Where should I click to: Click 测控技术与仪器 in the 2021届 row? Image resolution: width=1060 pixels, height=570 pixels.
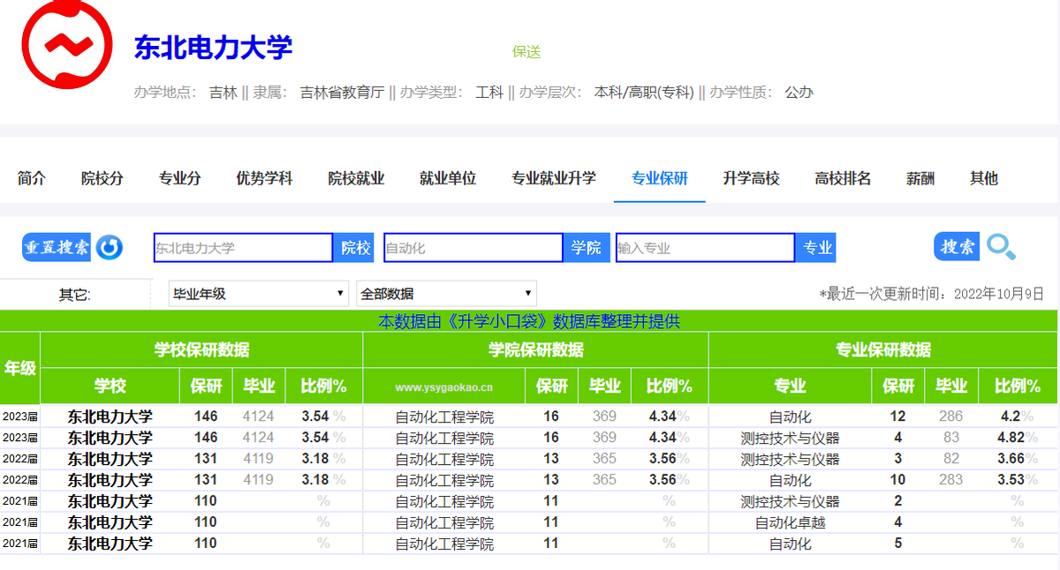[x=791, y=501]
